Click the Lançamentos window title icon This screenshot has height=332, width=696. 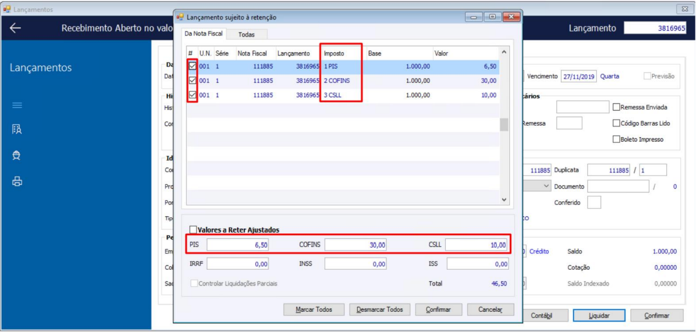[7, 9]
